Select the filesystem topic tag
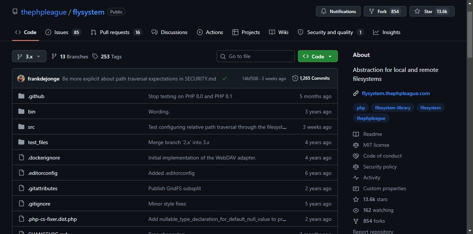Screen dimensions: 473x234 click(430, 107)
